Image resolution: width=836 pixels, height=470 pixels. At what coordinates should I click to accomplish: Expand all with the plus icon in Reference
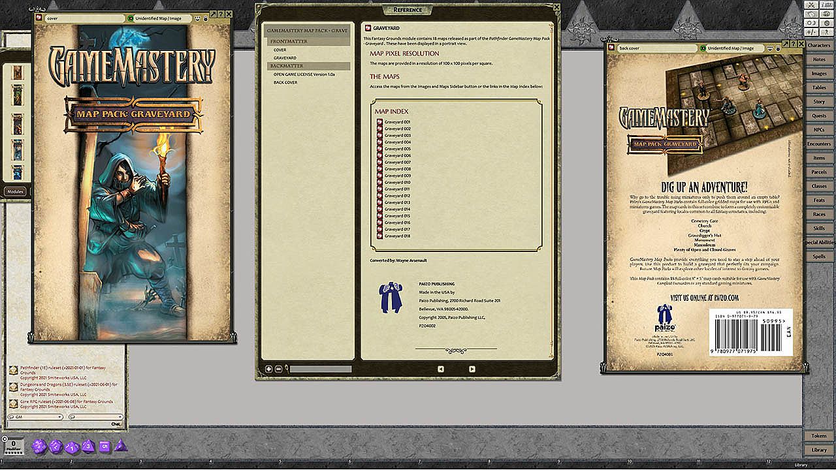pyautogui.click(x=268, y=369)
